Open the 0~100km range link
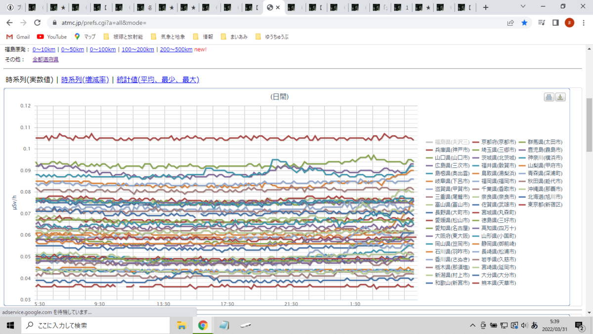Screen dimensions: 593x334 click(x=103, y=49)
